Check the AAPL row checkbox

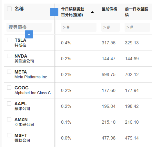pos(9,103)
